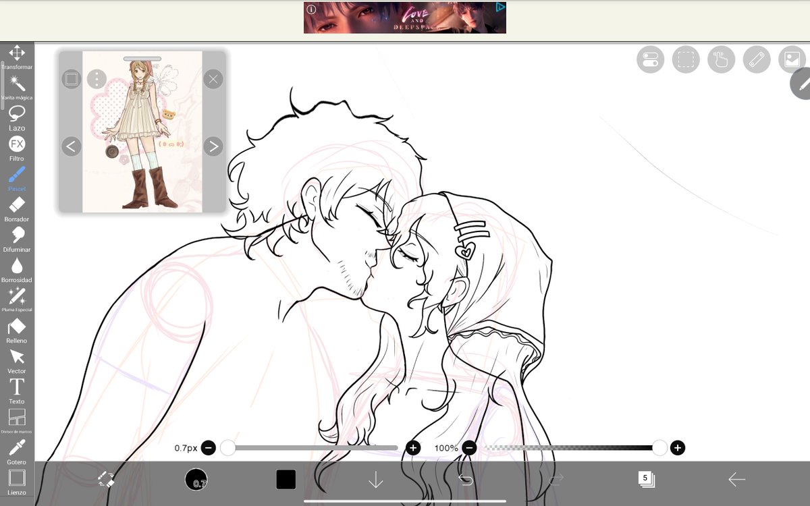Select the Lazo tool

17,118
